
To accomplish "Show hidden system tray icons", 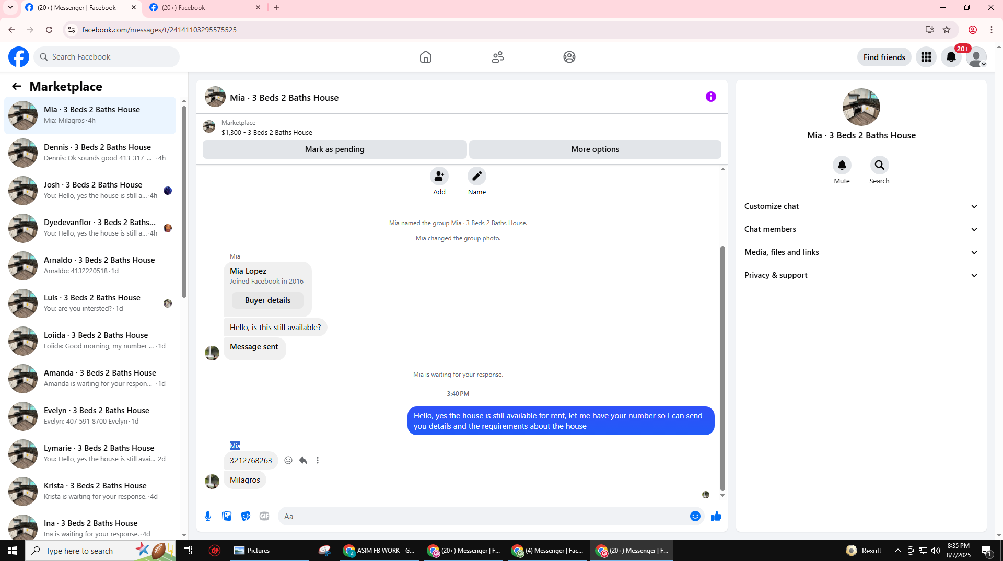I will click(898, 551).
